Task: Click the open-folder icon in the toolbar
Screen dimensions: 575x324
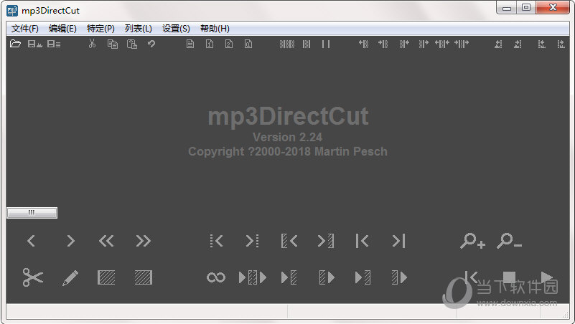Action: coord(15,44)
